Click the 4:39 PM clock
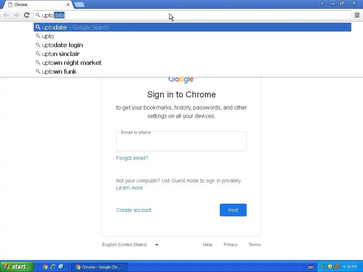363x272 pixels. [350, 267]
